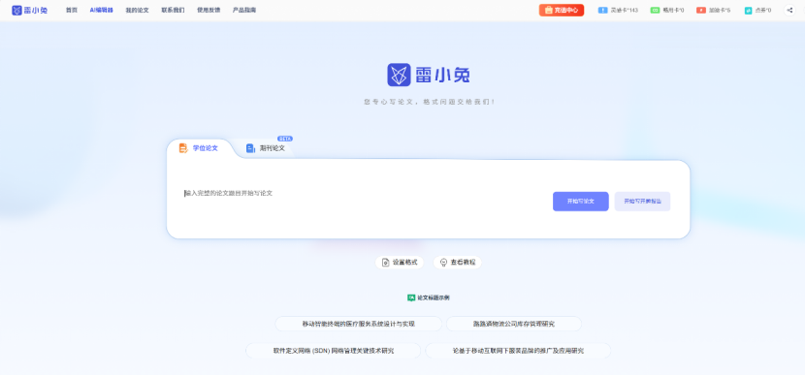Image resolution: width=806 pixels, height=376 pixels.
Task: Open 查看教程 tutorial button
Action: 458,263
